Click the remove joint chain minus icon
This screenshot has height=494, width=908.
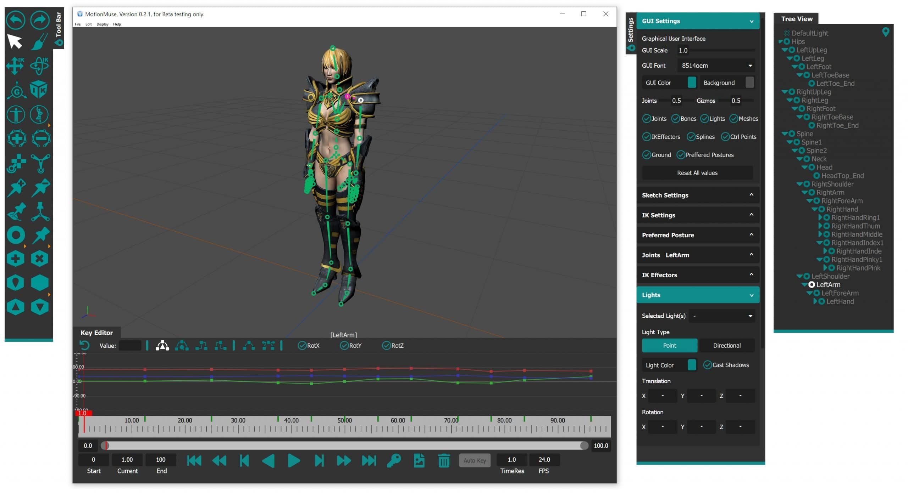pos(40,138)
